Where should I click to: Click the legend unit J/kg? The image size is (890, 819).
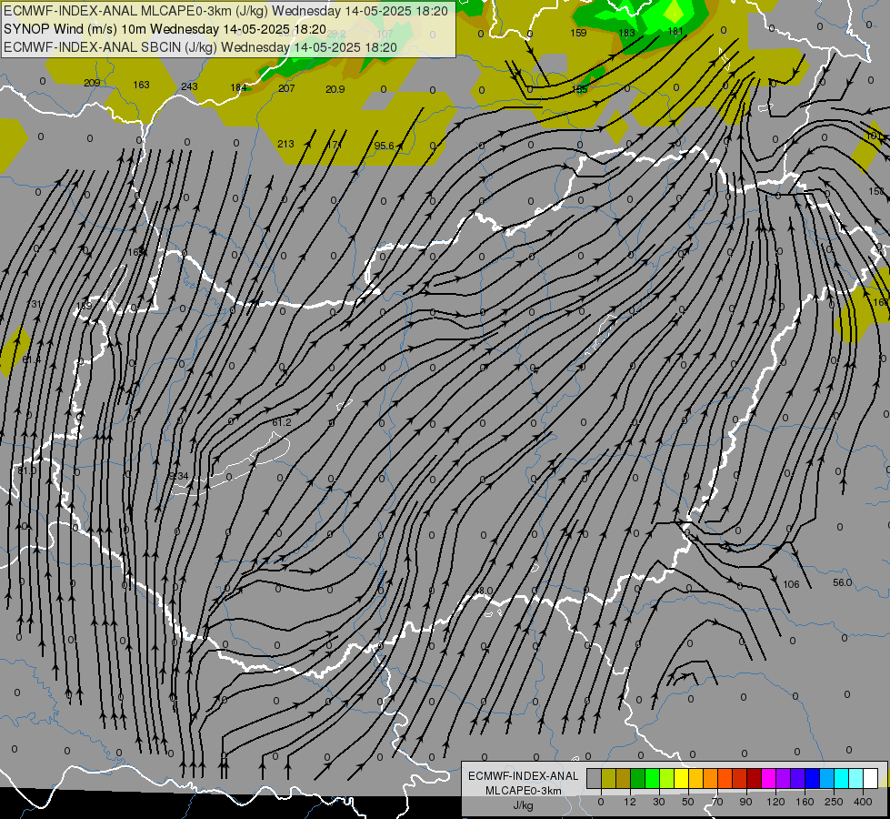(x=523, y=805)
